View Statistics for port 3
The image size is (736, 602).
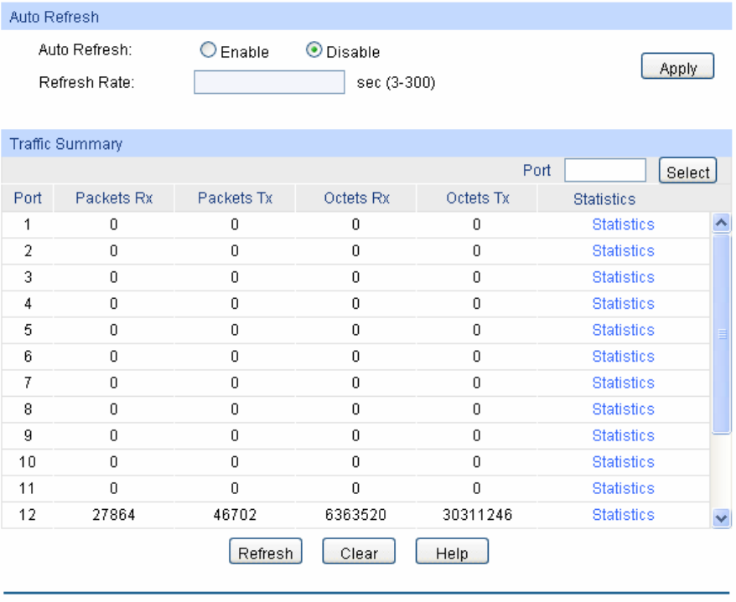click(623, 277)
